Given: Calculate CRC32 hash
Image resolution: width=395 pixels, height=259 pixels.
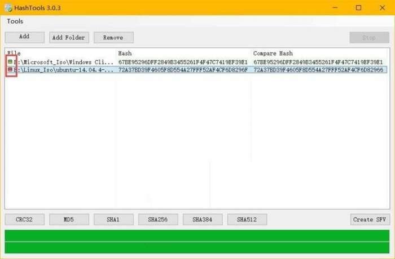Looking at the screenshot, I should [24, 219].
